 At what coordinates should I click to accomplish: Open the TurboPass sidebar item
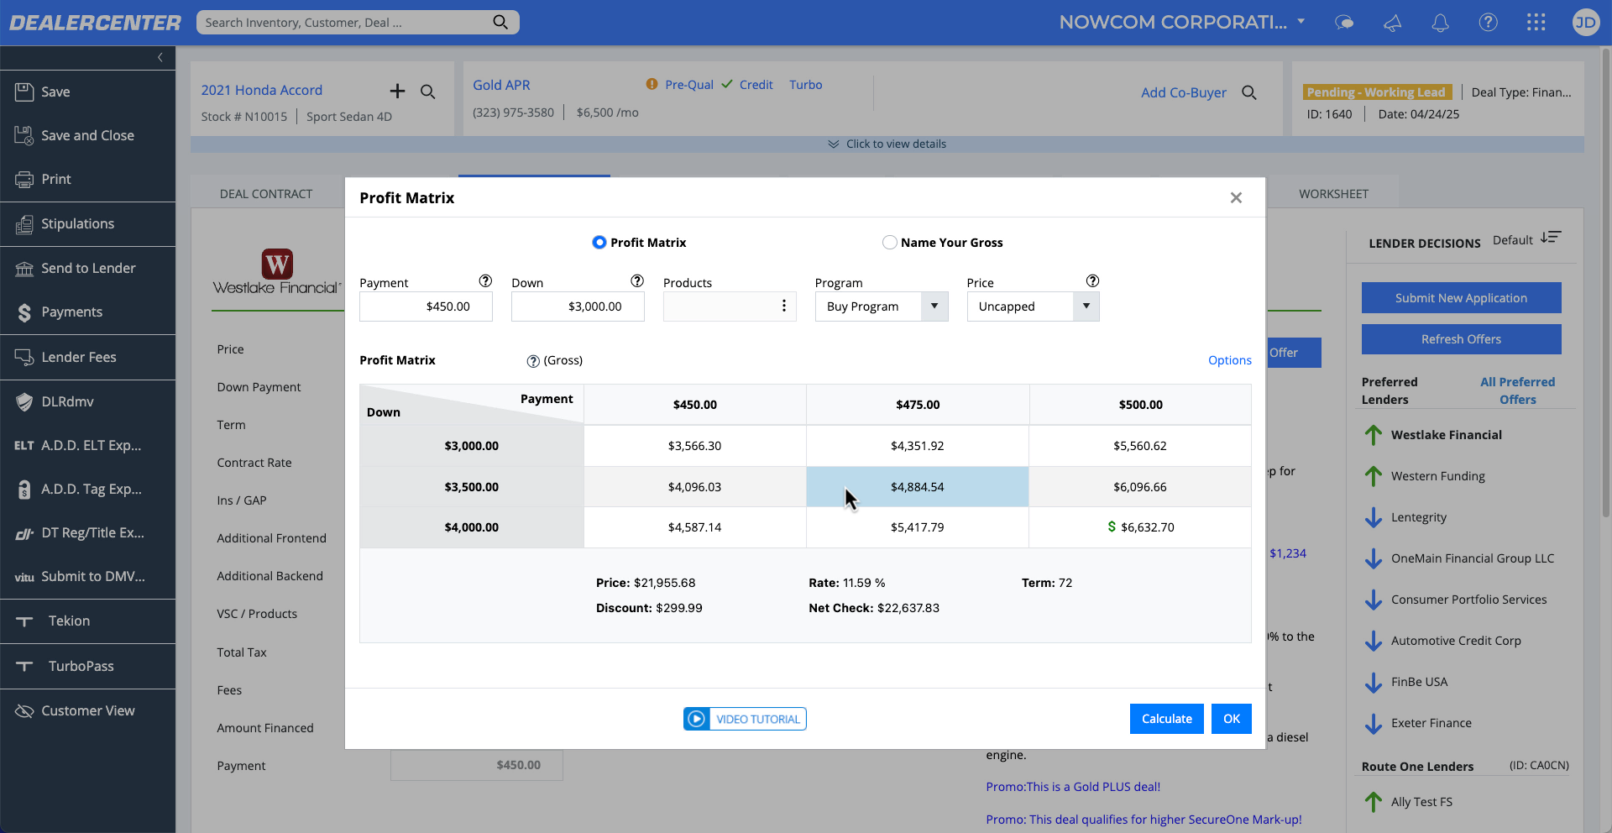point(87,666)
